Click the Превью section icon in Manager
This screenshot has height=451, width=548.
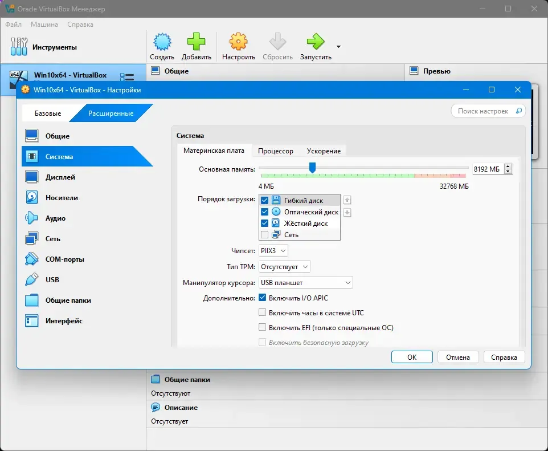414,71
